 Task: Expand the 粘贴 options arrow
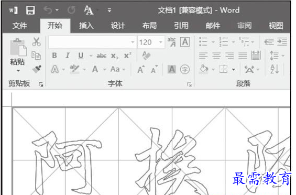(18, 71)
